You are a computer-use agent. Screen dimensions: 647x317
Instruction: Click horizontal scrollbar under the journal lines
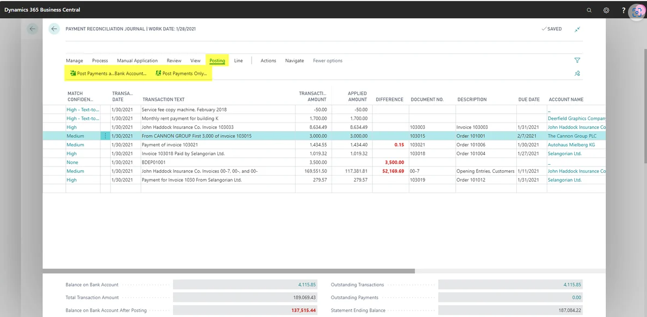coord(229,271)
